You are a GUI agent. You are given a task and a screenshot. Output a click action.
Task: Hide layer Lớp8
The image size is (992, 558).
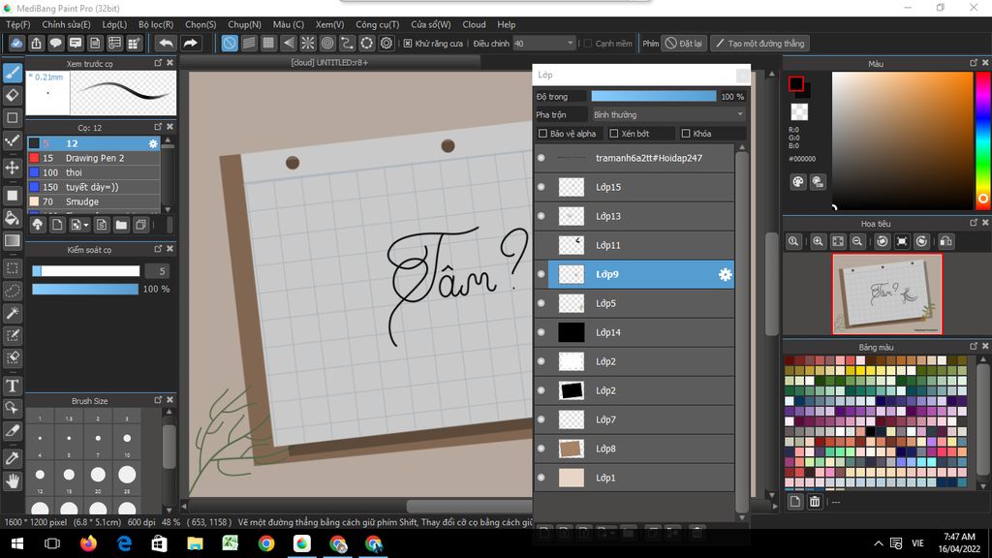541,449
